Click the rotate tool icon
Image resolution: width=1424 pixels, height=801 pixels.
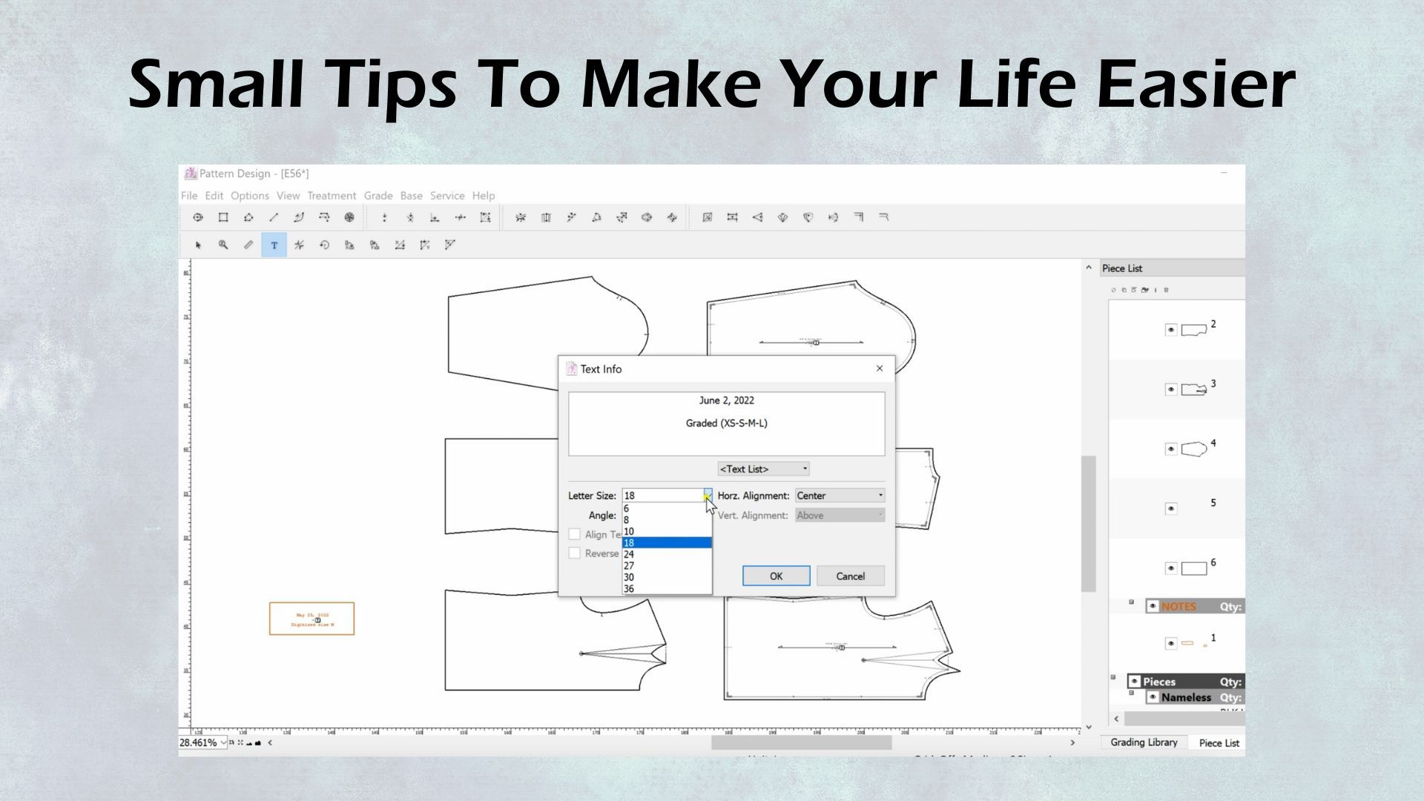pyautogui.click(x=324, y=245)
